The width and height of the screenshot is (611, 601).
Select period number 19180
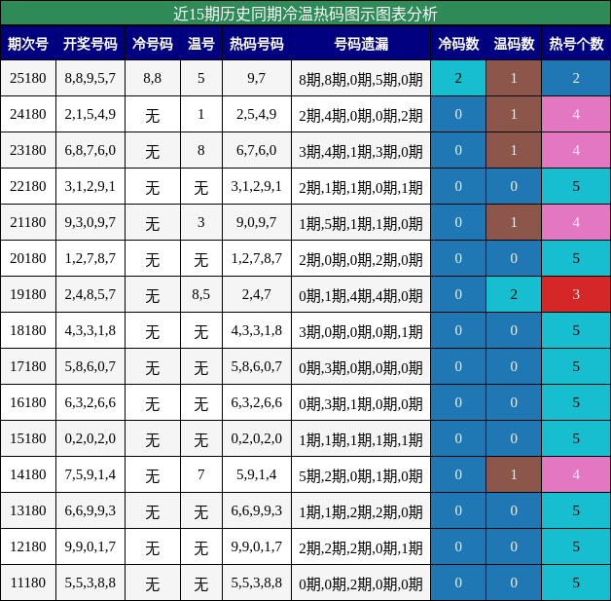(28, 294)
